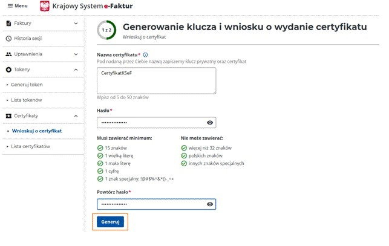389x246 pixels.
Task: Click the Nazwa certyfikatu text area
Action: click(156, 80)
